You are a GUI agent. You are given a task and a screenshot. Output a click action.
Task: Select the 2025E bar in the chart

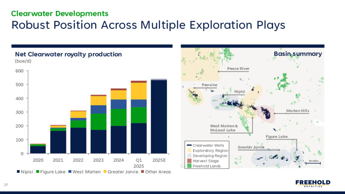tap(159, 116)
